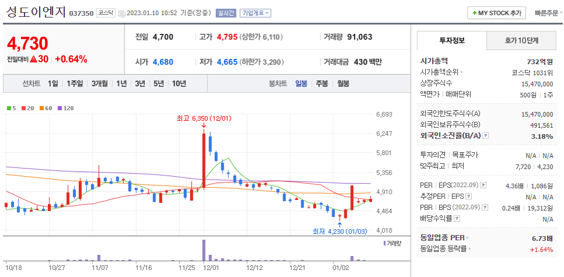Click the 상장주식수 value 15,470,000
The width and height of the screenshot is (564, 277).
coord(537,84)
